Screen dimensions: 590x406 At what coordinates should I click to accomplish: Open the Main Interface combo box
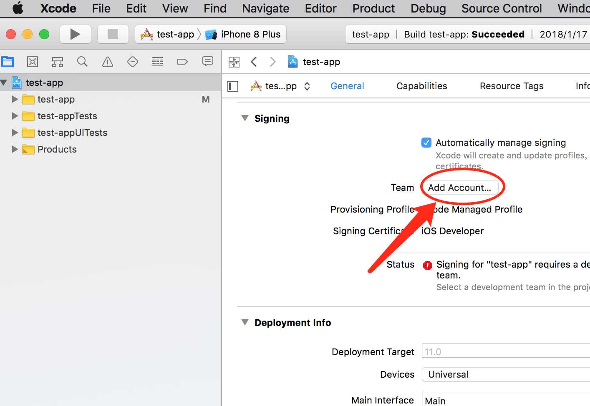(x=506, y=400)
